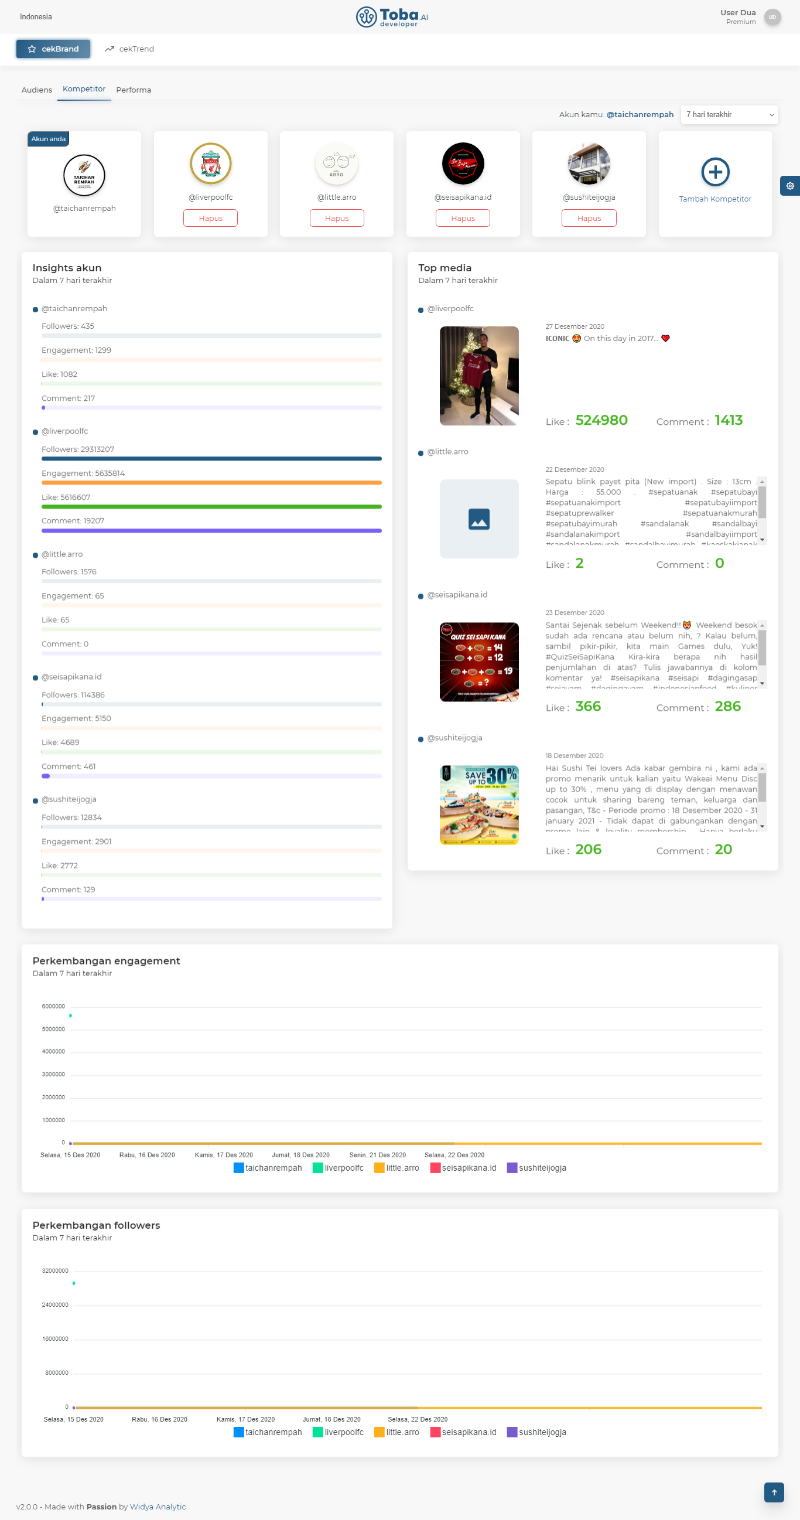Screen dimensions: 800x1520
Task: Toggle taichanrempah in followers chart legend
Action: tap(268, 1432)
